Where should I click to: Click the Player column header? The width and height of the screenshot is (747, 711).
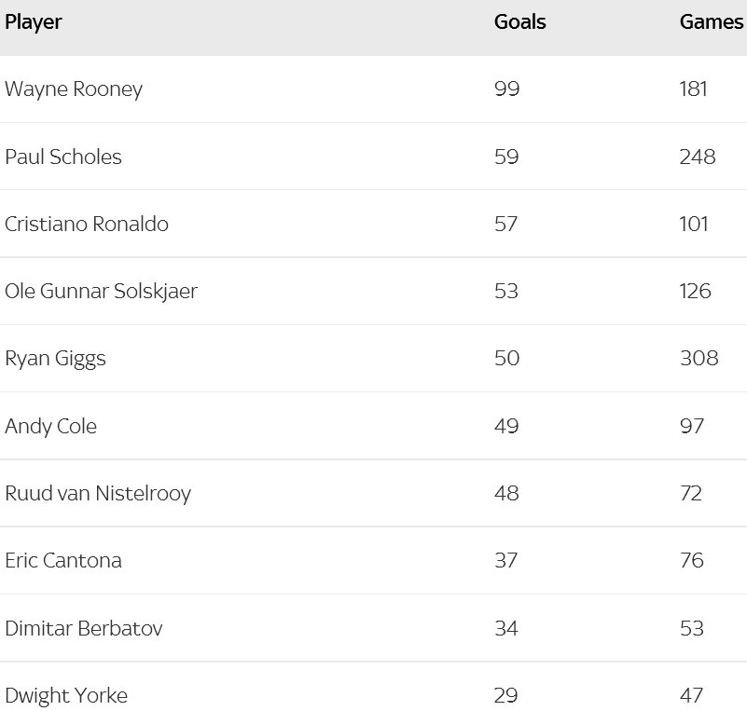click(x=34, y=22)
